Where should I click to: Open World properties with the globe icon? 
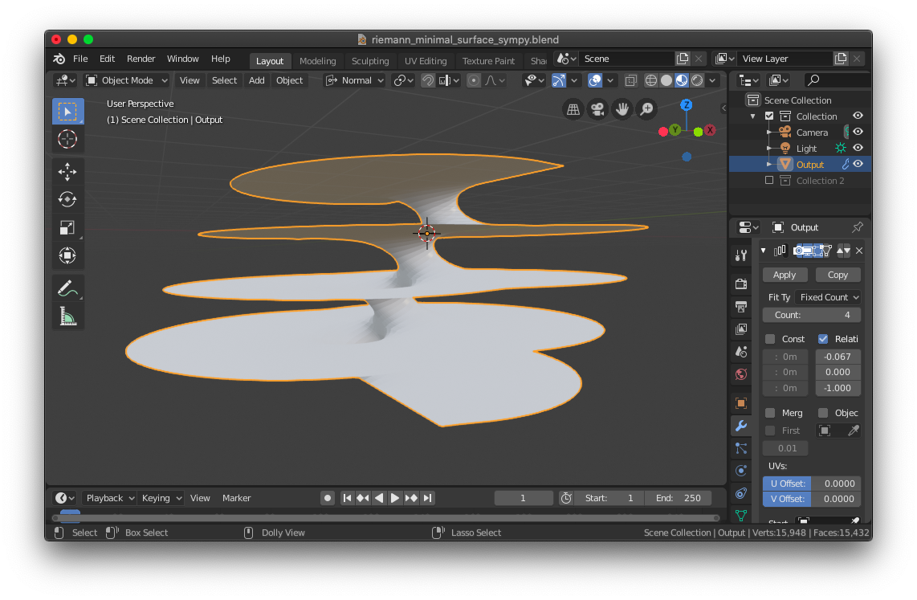[x=740, y=374]
